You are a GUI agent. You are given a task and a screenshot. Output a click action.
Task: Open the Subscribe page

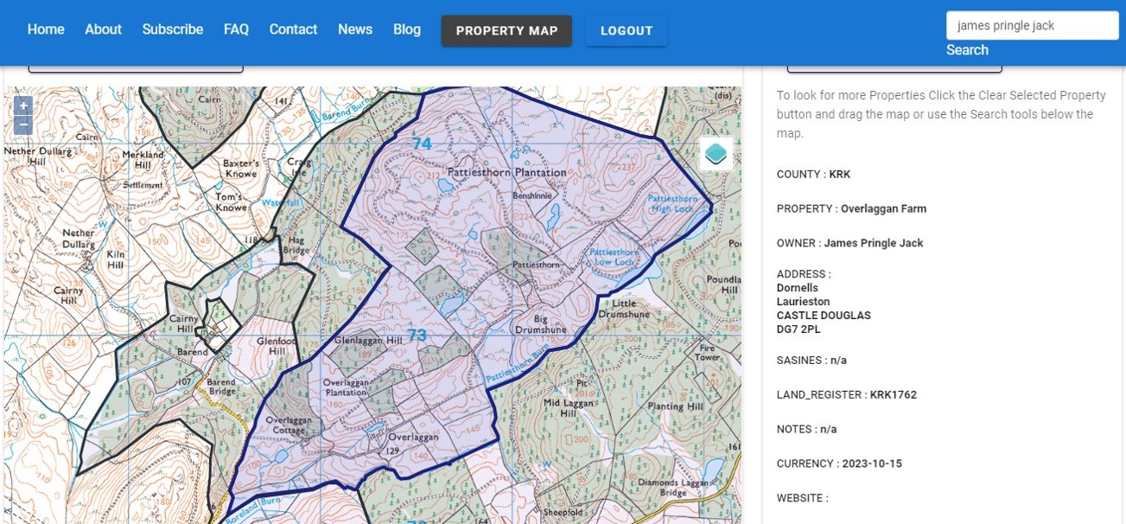click(173, 29)
